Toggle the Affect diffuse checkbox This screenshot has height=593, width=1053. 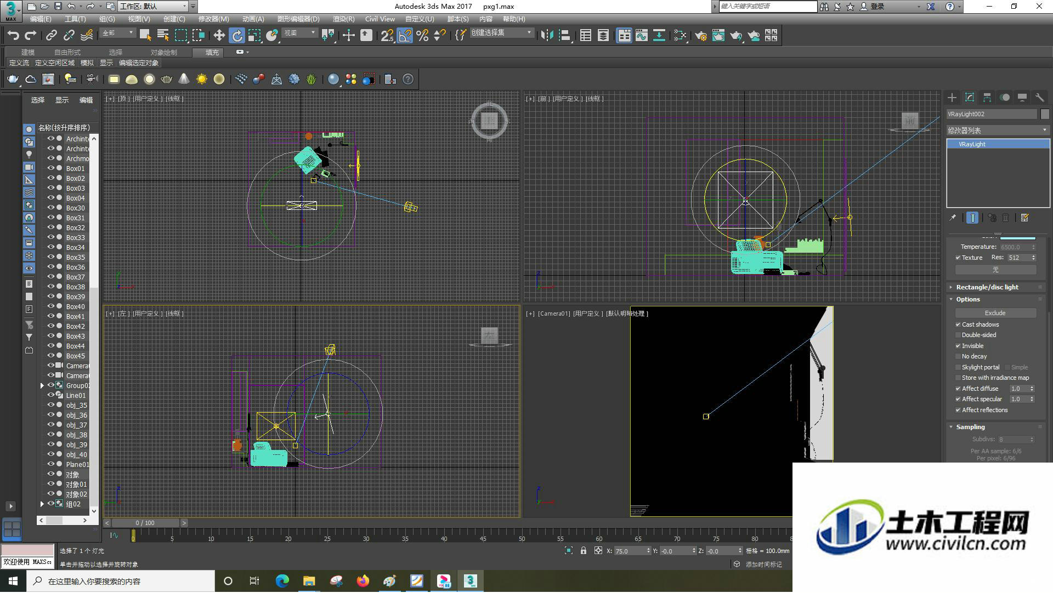[x=958, y=389]
